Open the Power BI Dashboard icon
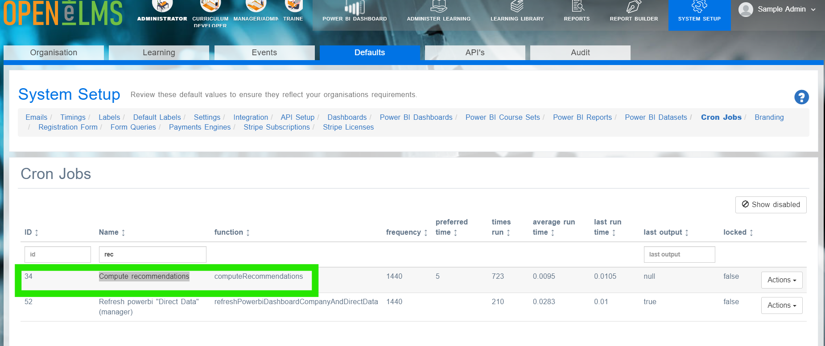Viewport: 825px width, 346px height. pos(355,7)
